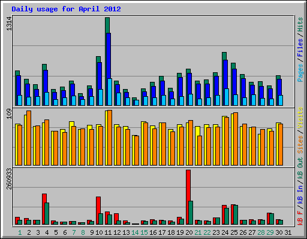Click the orange sites bar for day 25
This screenshot has height=239, width=307.
coord(236,139)
